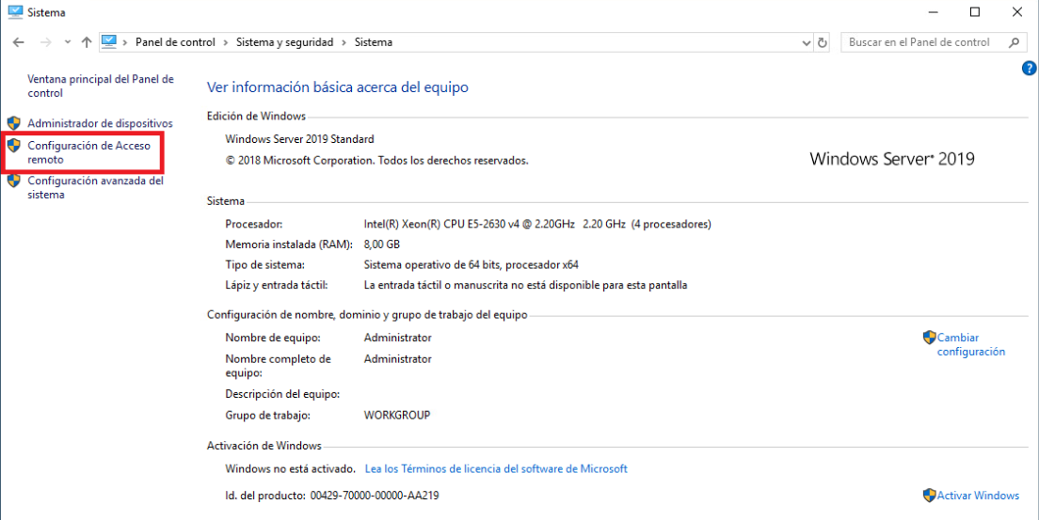Screen dimensions: 1039x520
Task: Select Panel de control breadcrumb
Action: tap(175, 42)
